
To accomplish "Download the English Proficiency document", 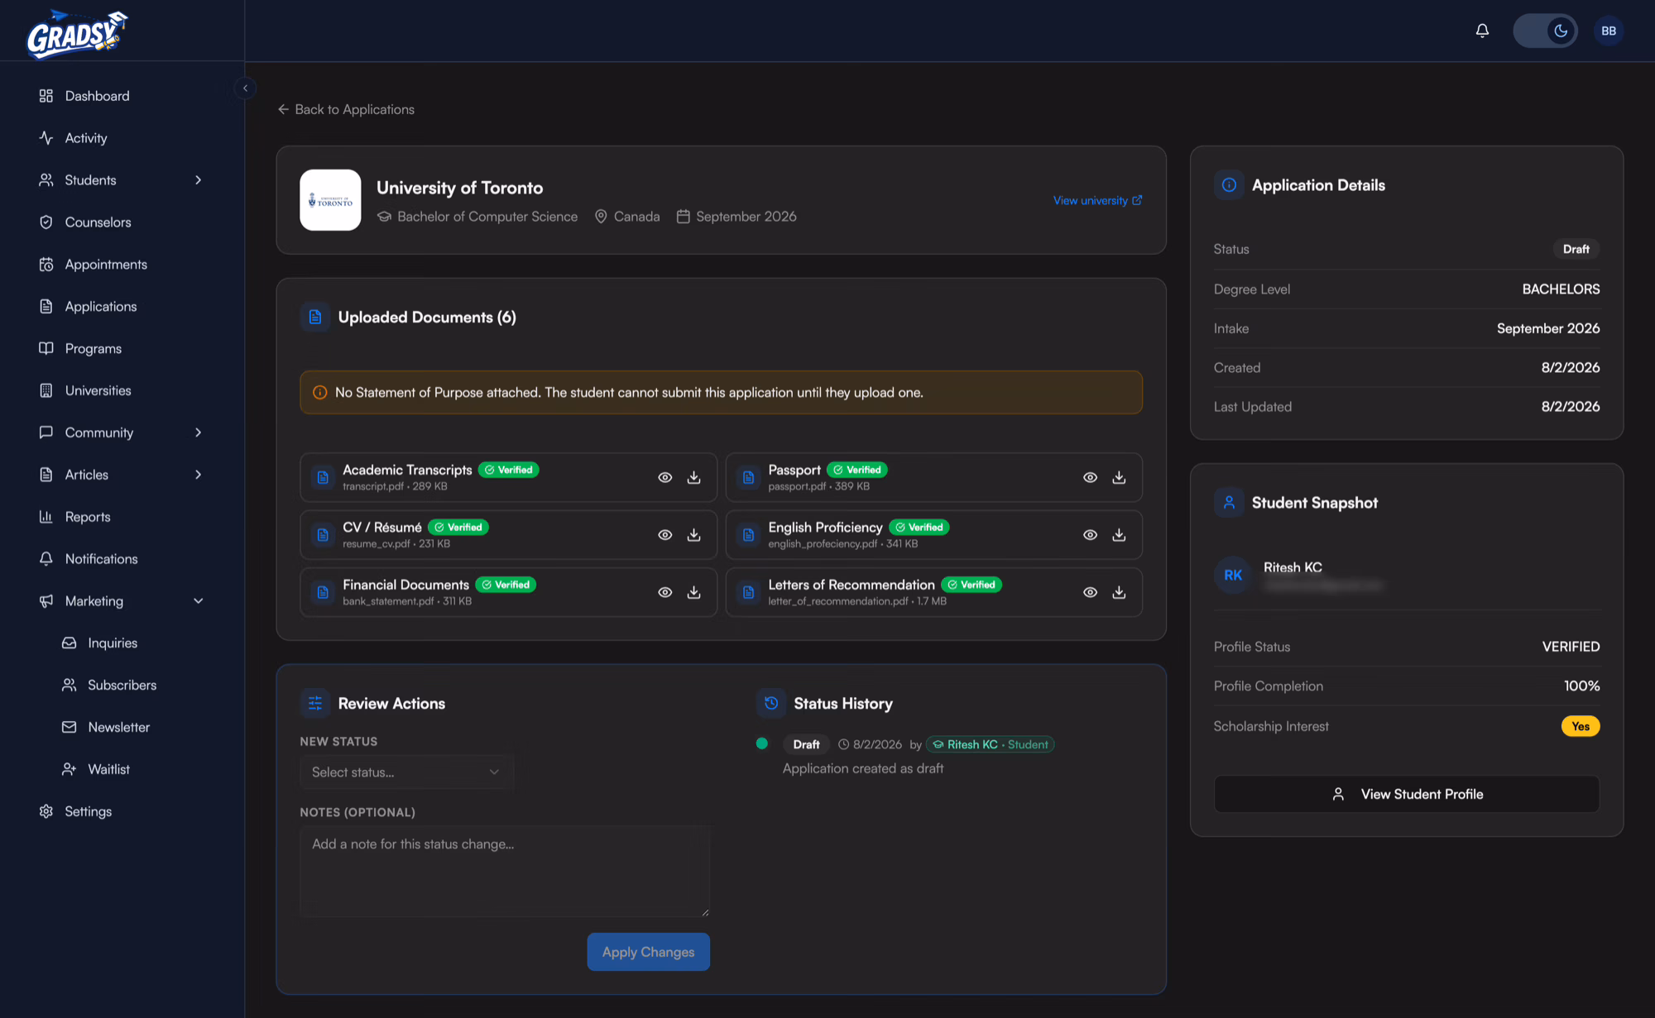I will (x=1119, y=535).
